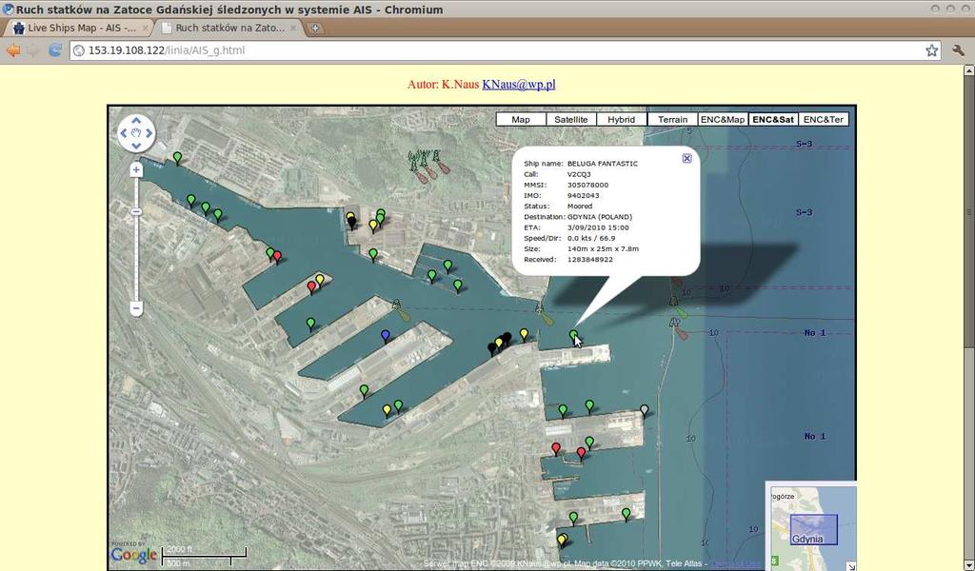Zoom out with the minus button

(136, 308)
